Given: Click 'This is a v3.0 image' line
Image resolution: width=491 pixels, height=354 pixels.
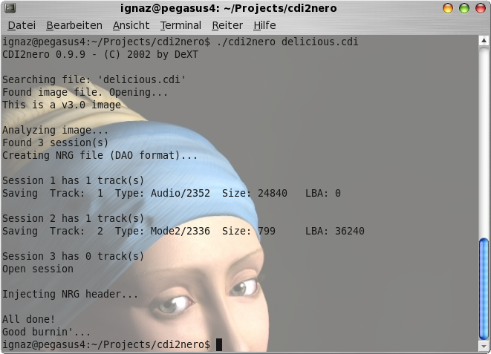Looking at the screenshot, I should [62, 105].
